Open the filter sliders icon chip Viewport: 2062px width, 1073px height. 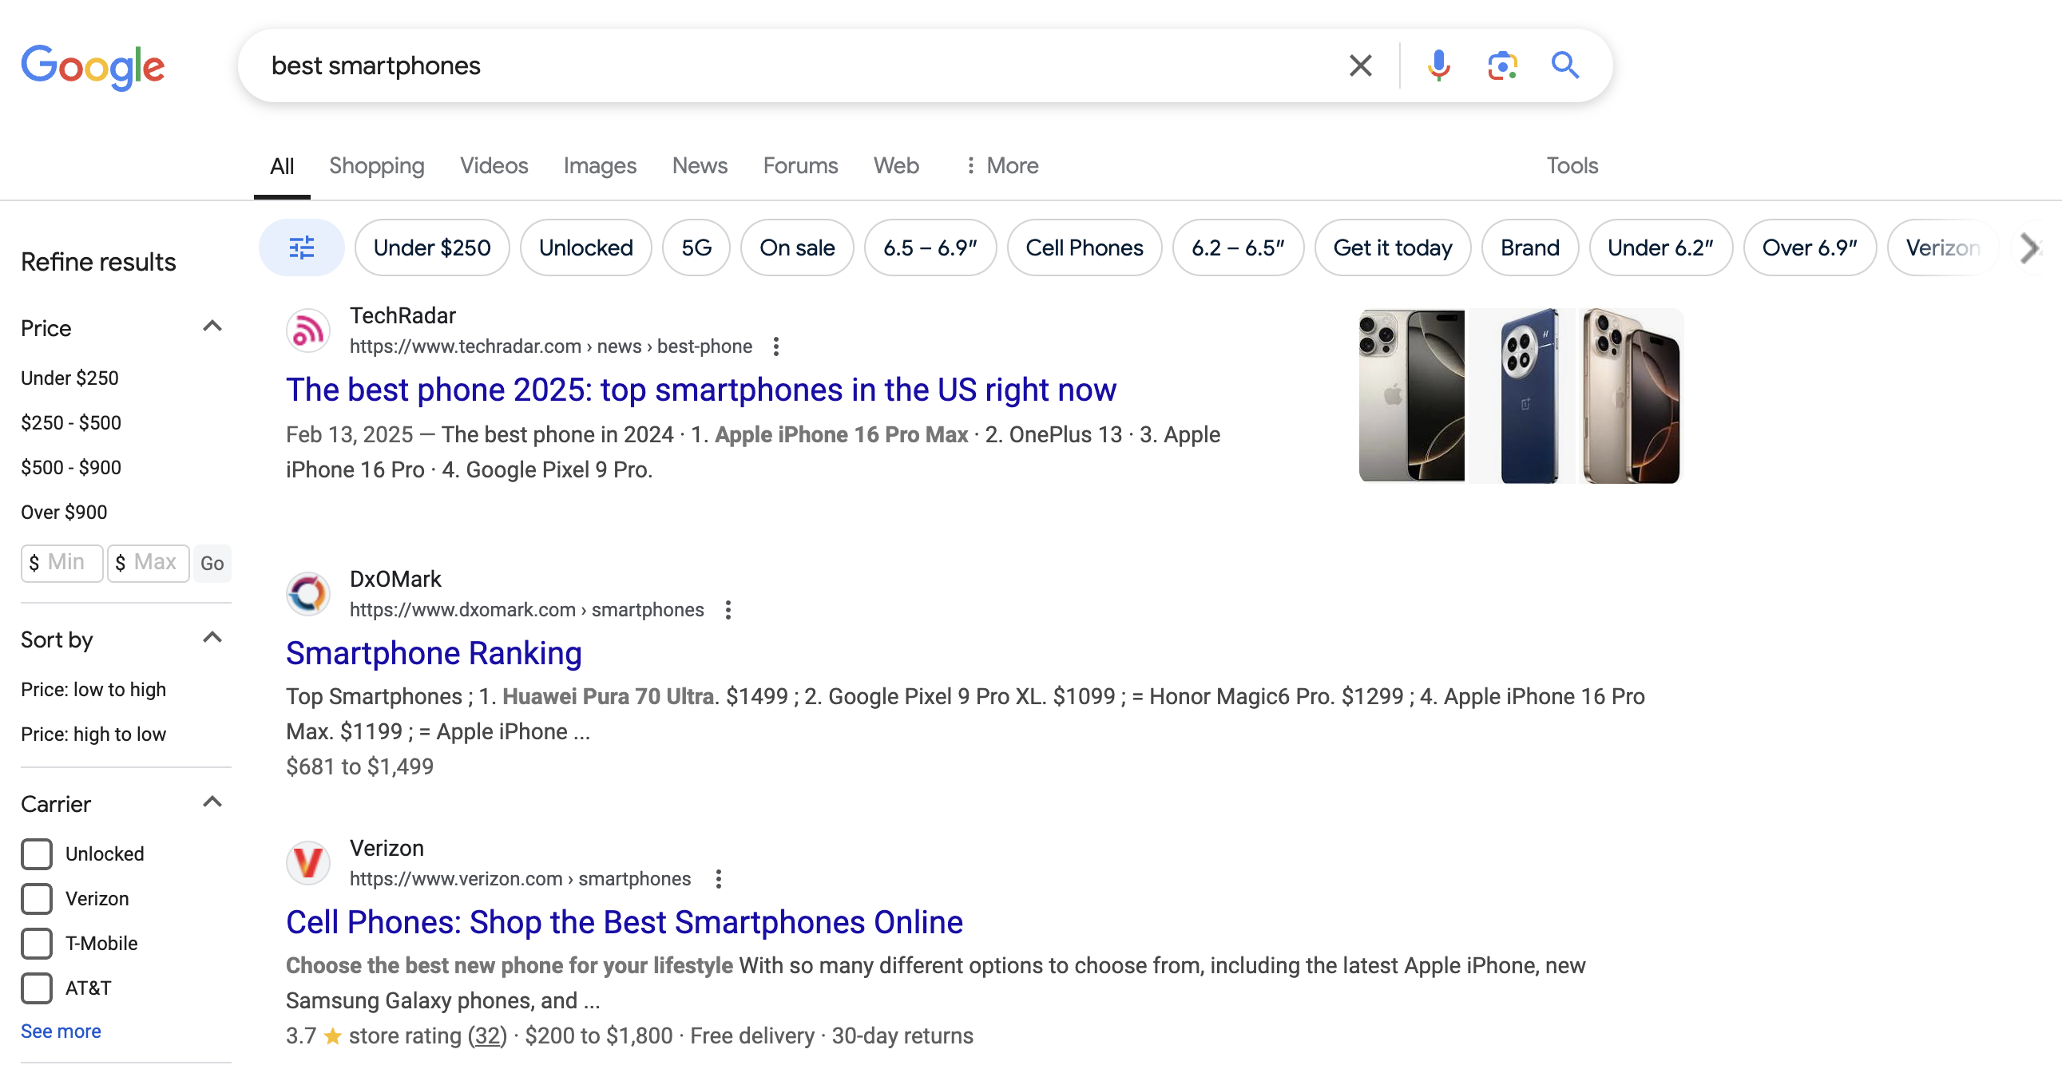pyautogui.click(x=302, y=248)
